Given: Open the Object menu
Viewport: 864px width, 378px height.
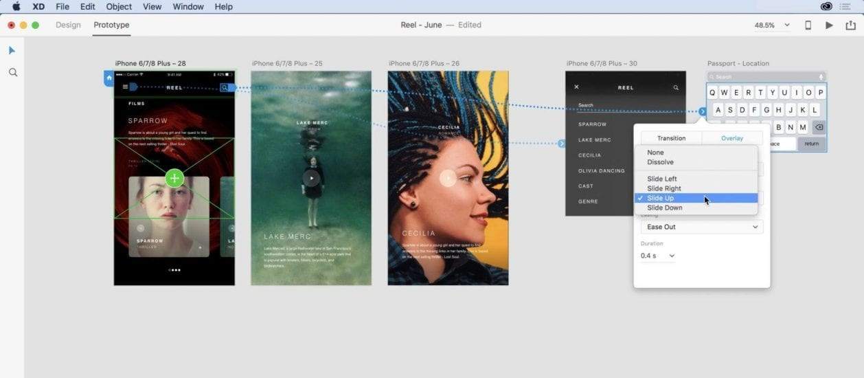Looking at the screenshot, I should [x=119, y=7].
